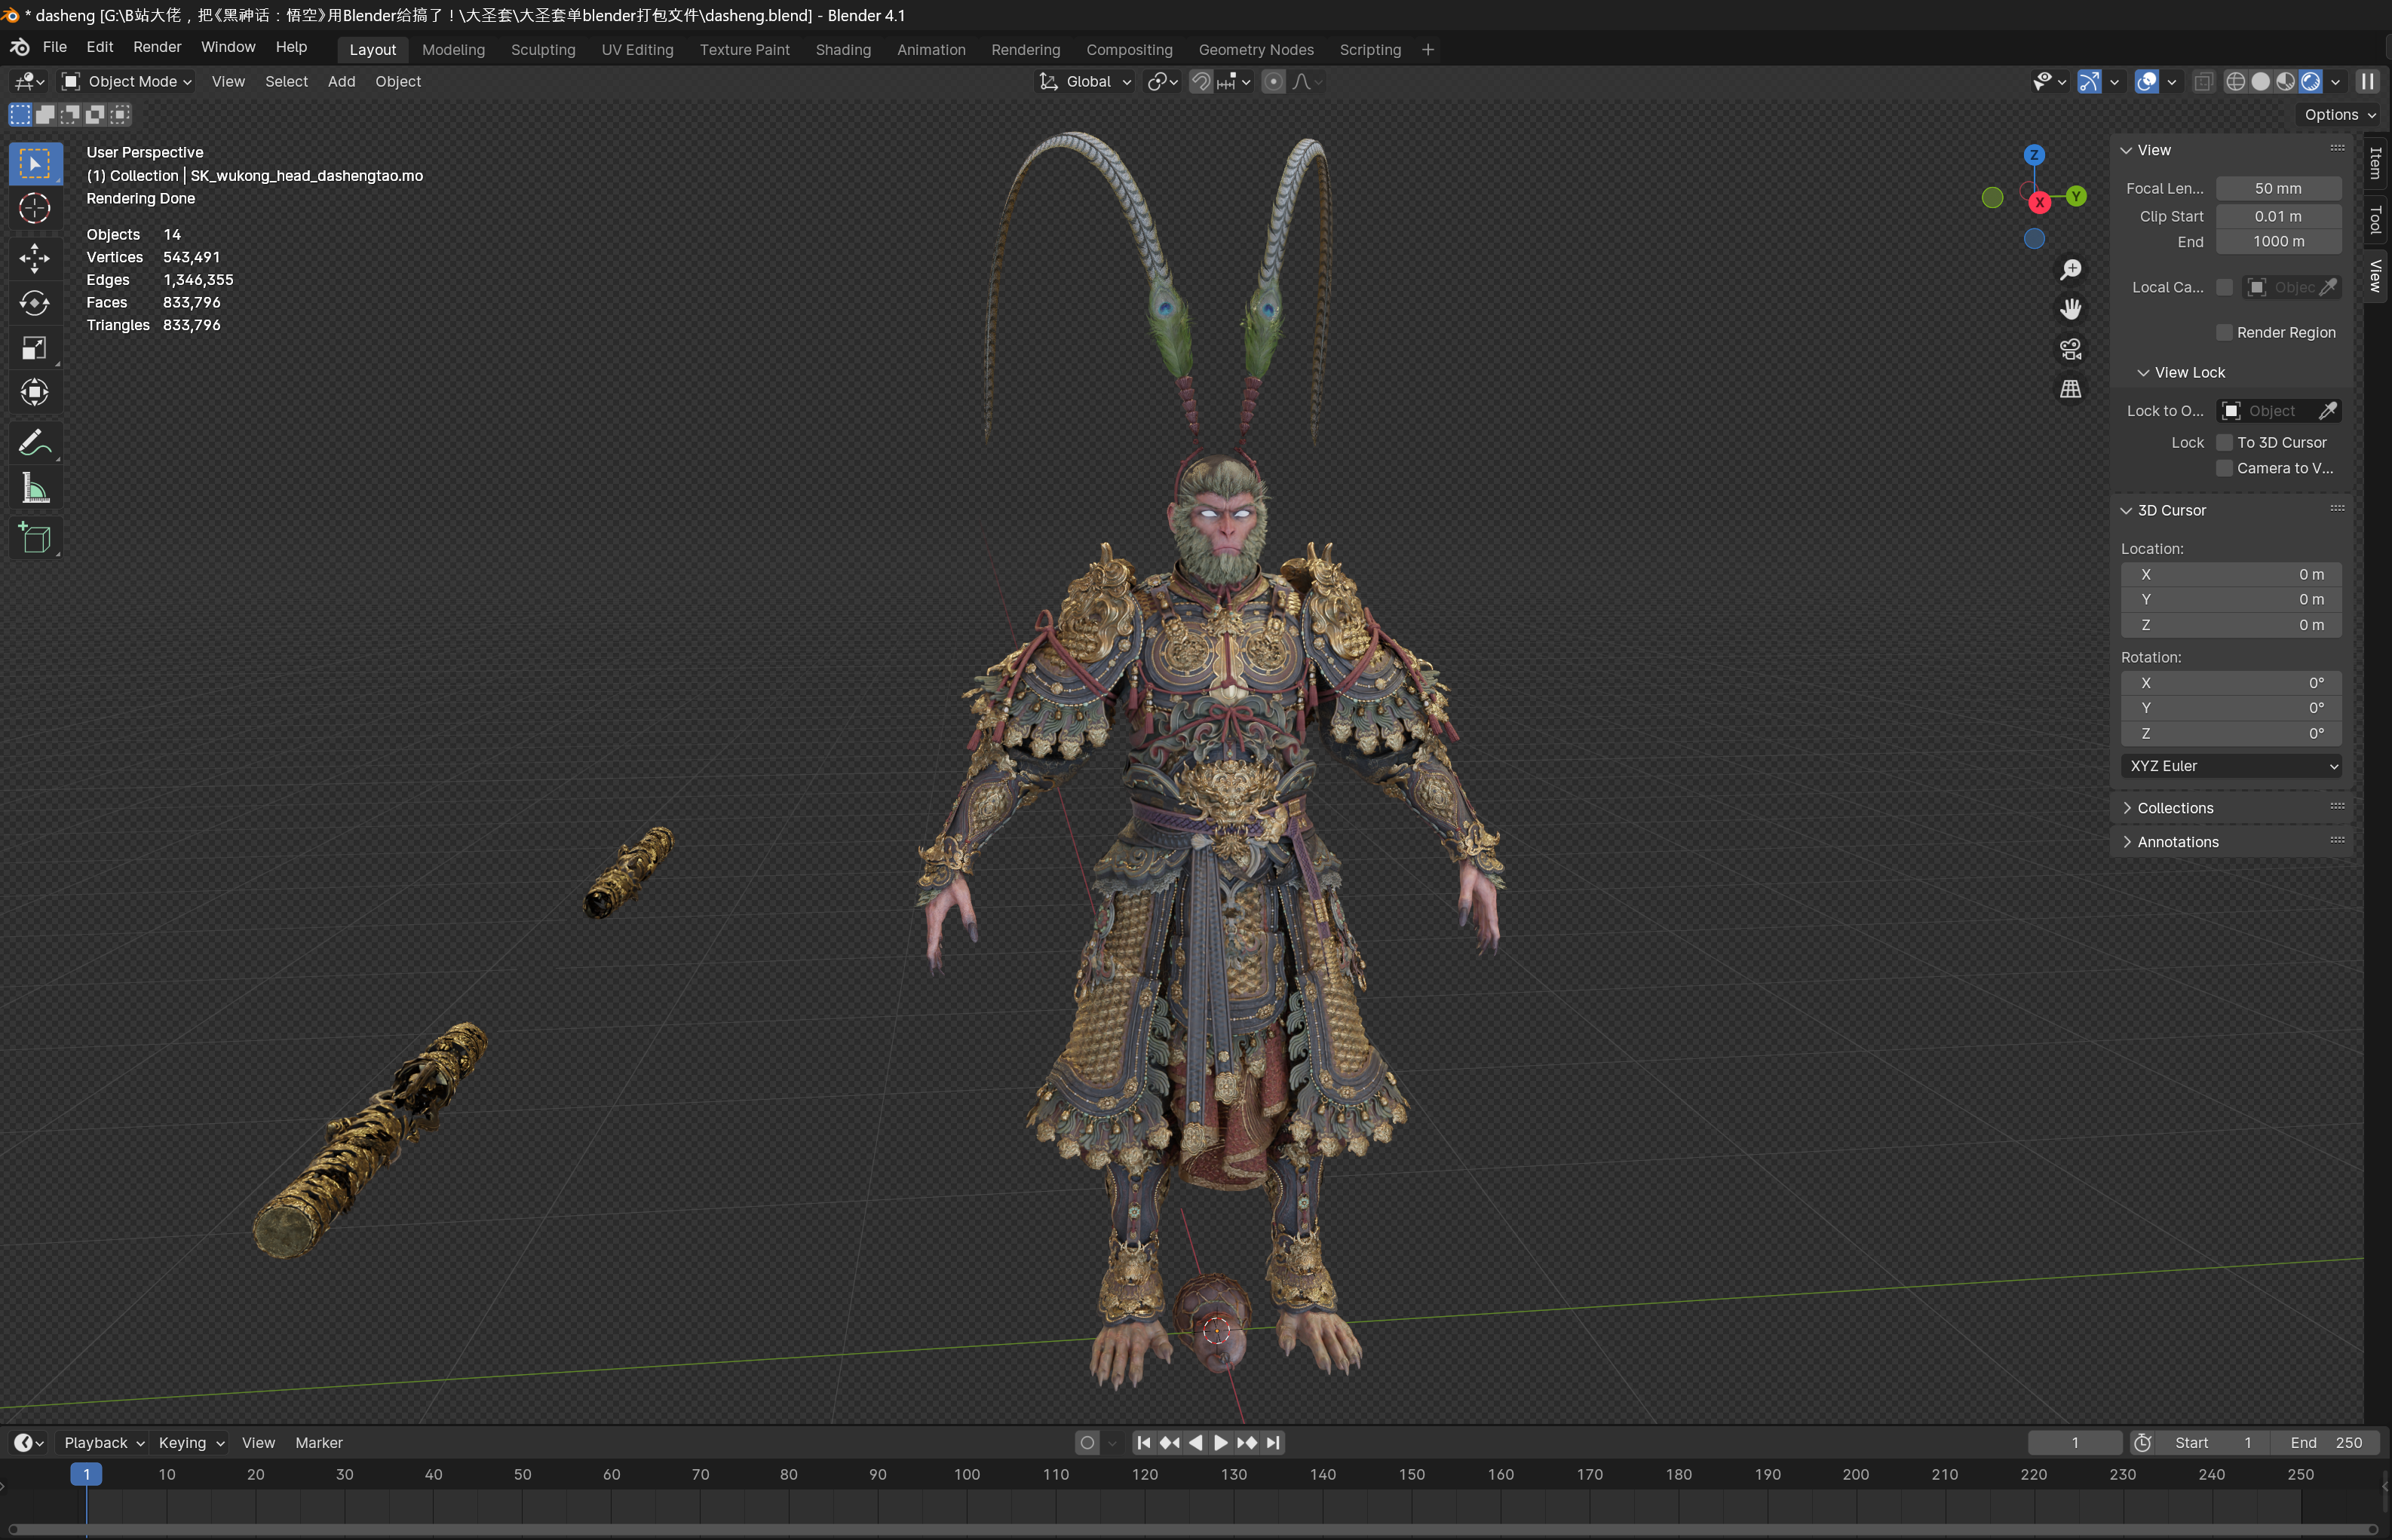The width and height of the screenshot is (2392, 1540).
Task: Click the Focal Length 50 mm field
Action: pyautogui.click(x=2277, y=188)
